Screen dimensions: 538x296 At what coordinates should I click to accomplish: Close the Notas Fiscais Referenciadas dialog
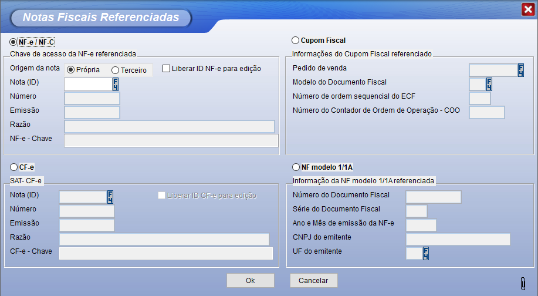527,9
